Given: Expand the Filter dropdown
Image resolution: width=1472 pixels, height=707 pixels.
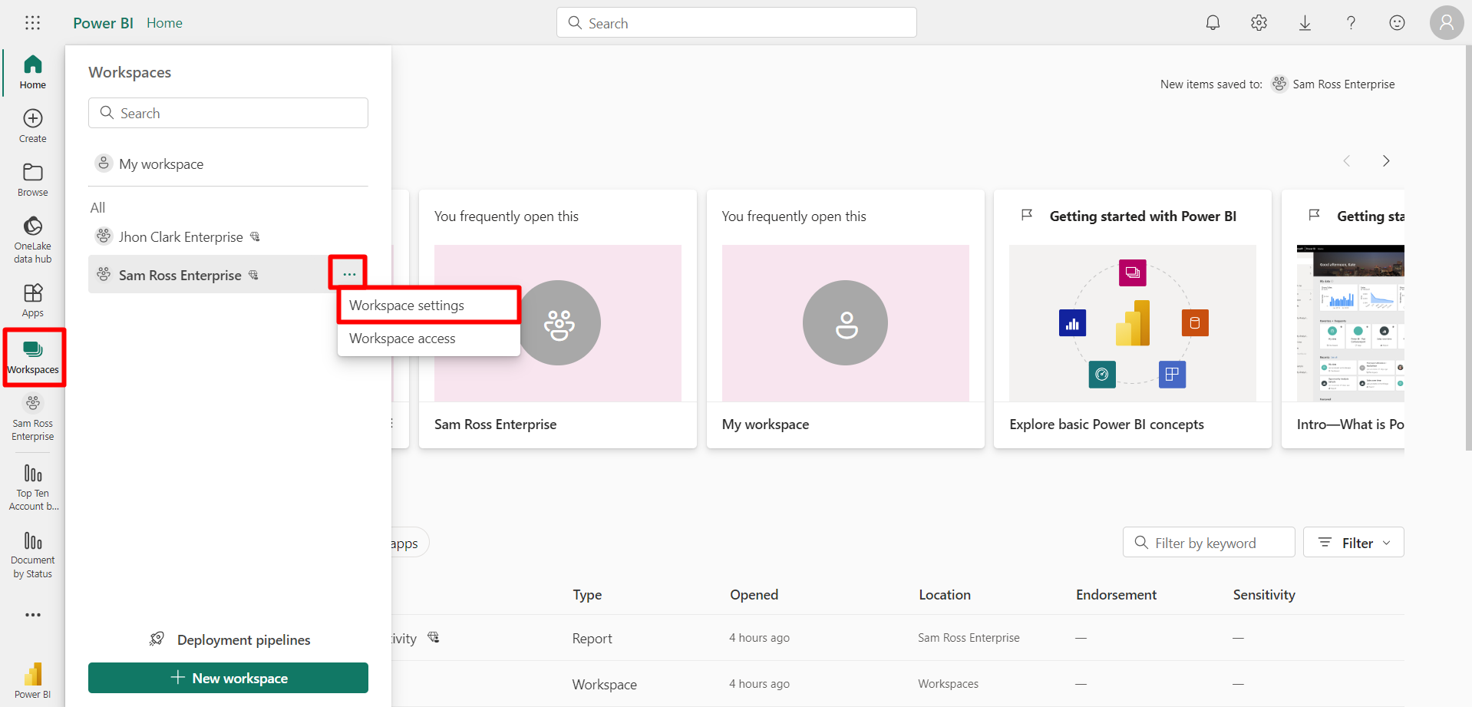Looking at the screenshot, I should (x=1354, y=543).
